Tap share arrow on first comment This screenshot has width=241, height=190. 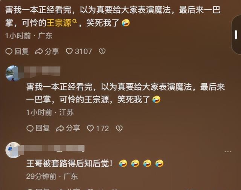[39, 51]
